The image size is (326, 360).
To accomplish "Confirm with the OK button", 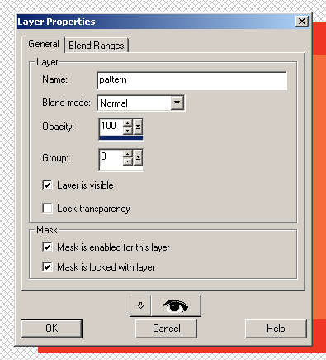I will click(x=51, y=329).
